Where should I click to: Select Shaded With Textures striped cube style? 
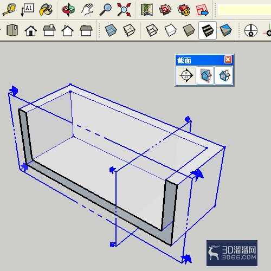click(208, 30)
